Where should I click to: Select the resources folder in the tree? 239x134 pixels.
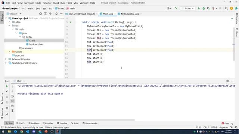27,48
